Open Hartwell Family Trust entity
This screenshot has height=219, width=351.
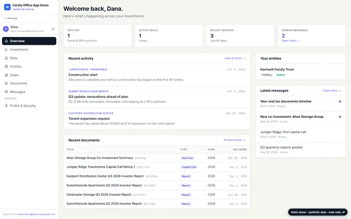click(277, 70)
